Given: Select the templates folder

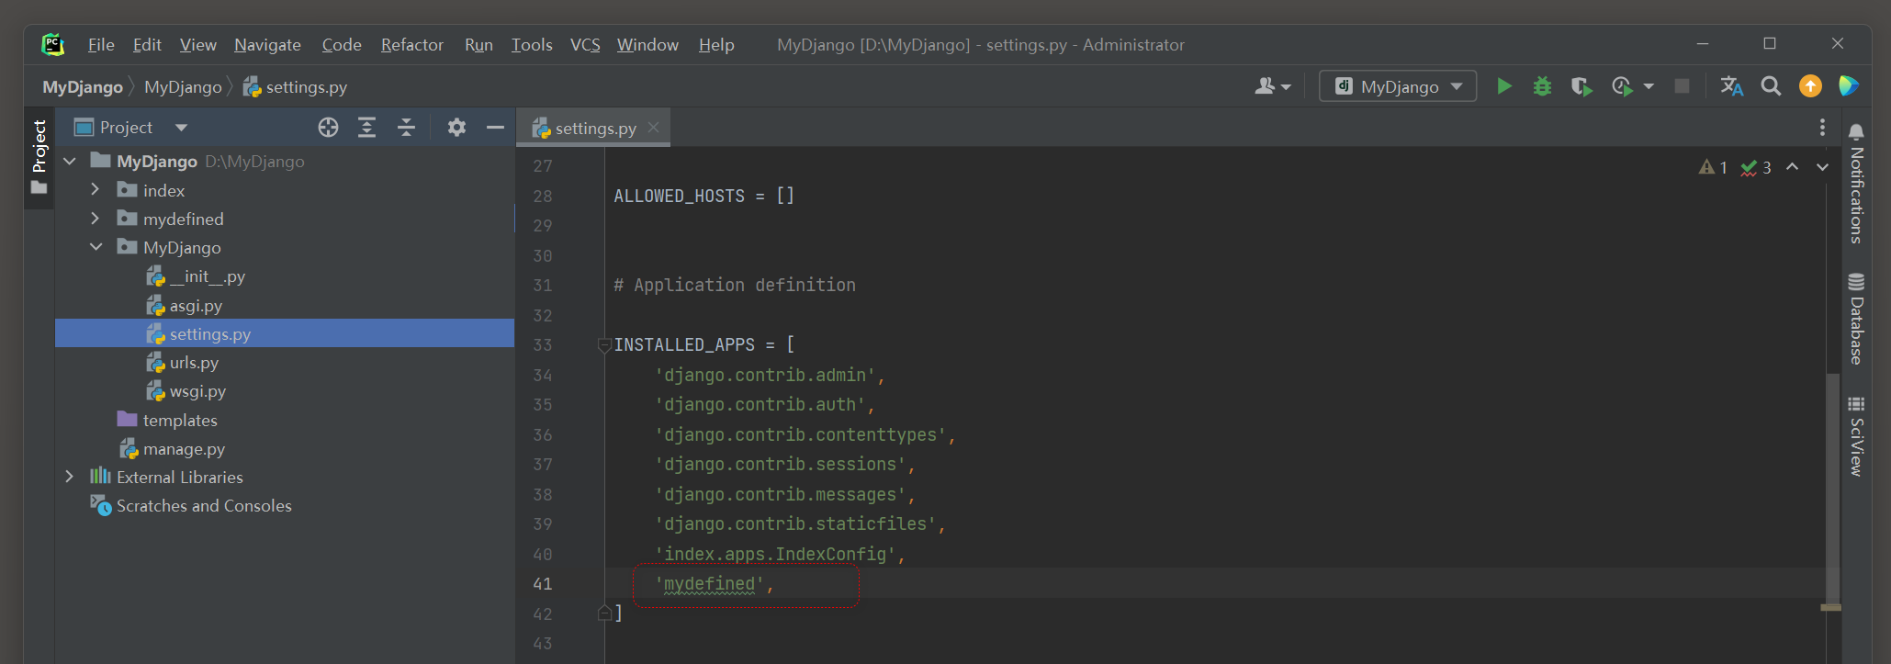Looking at the screenshot, I should [167, 420].
